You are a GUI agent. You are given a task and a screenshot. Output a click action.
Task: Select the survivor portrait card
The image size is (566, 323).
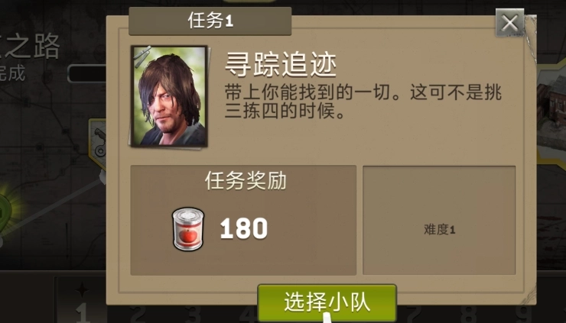pyautogui.click(x=169, y=96)
